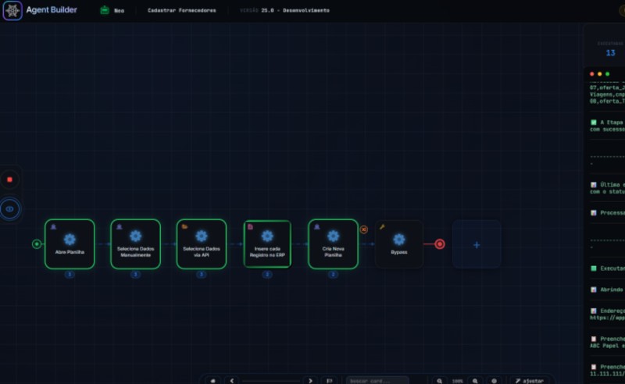The image size is (625, 384).
Task: Go to previous card with left chevron
Action: pyautogui.click(x=231, y=381)
